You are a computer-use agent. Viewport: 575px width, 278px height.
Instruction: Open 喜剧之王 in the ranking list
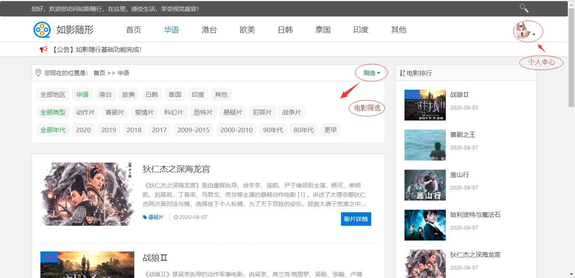coord(463,135)
